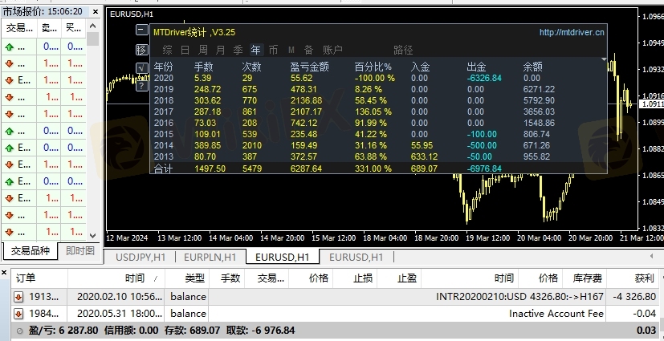Screen dimensions: 664x341
Task: Switch to the 币 currency tab
Action: click(x=273, y=50)
